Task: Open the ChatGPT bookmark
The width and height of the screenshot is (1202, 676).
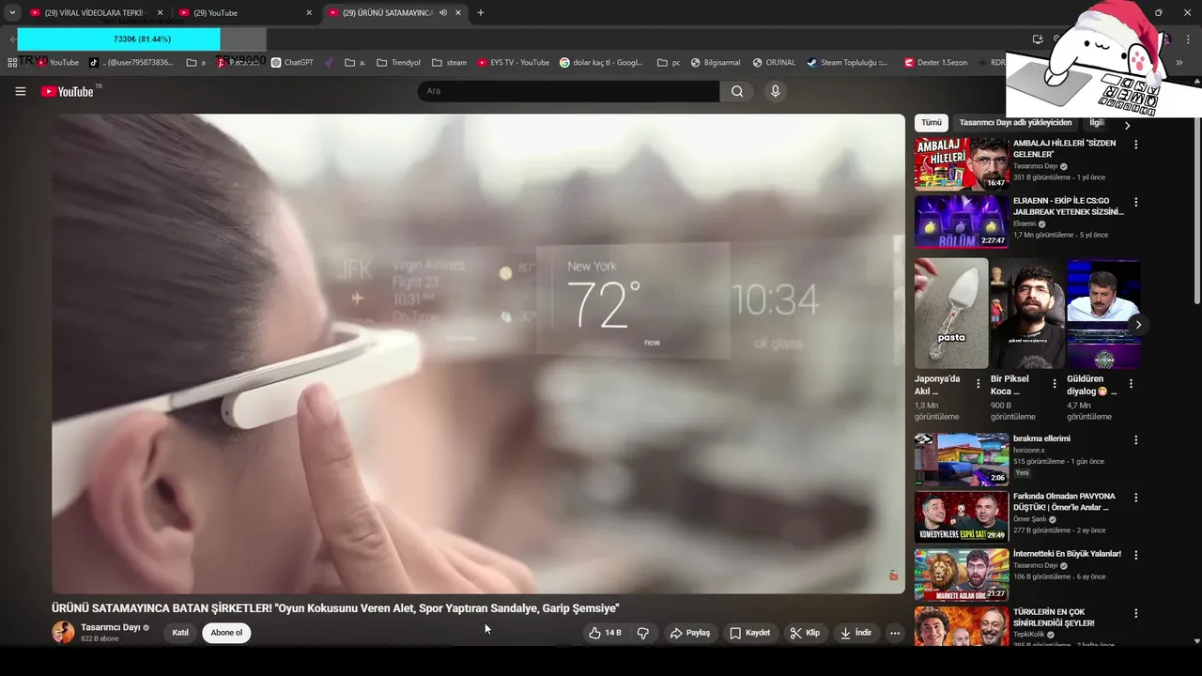Action: pos(292,63)
